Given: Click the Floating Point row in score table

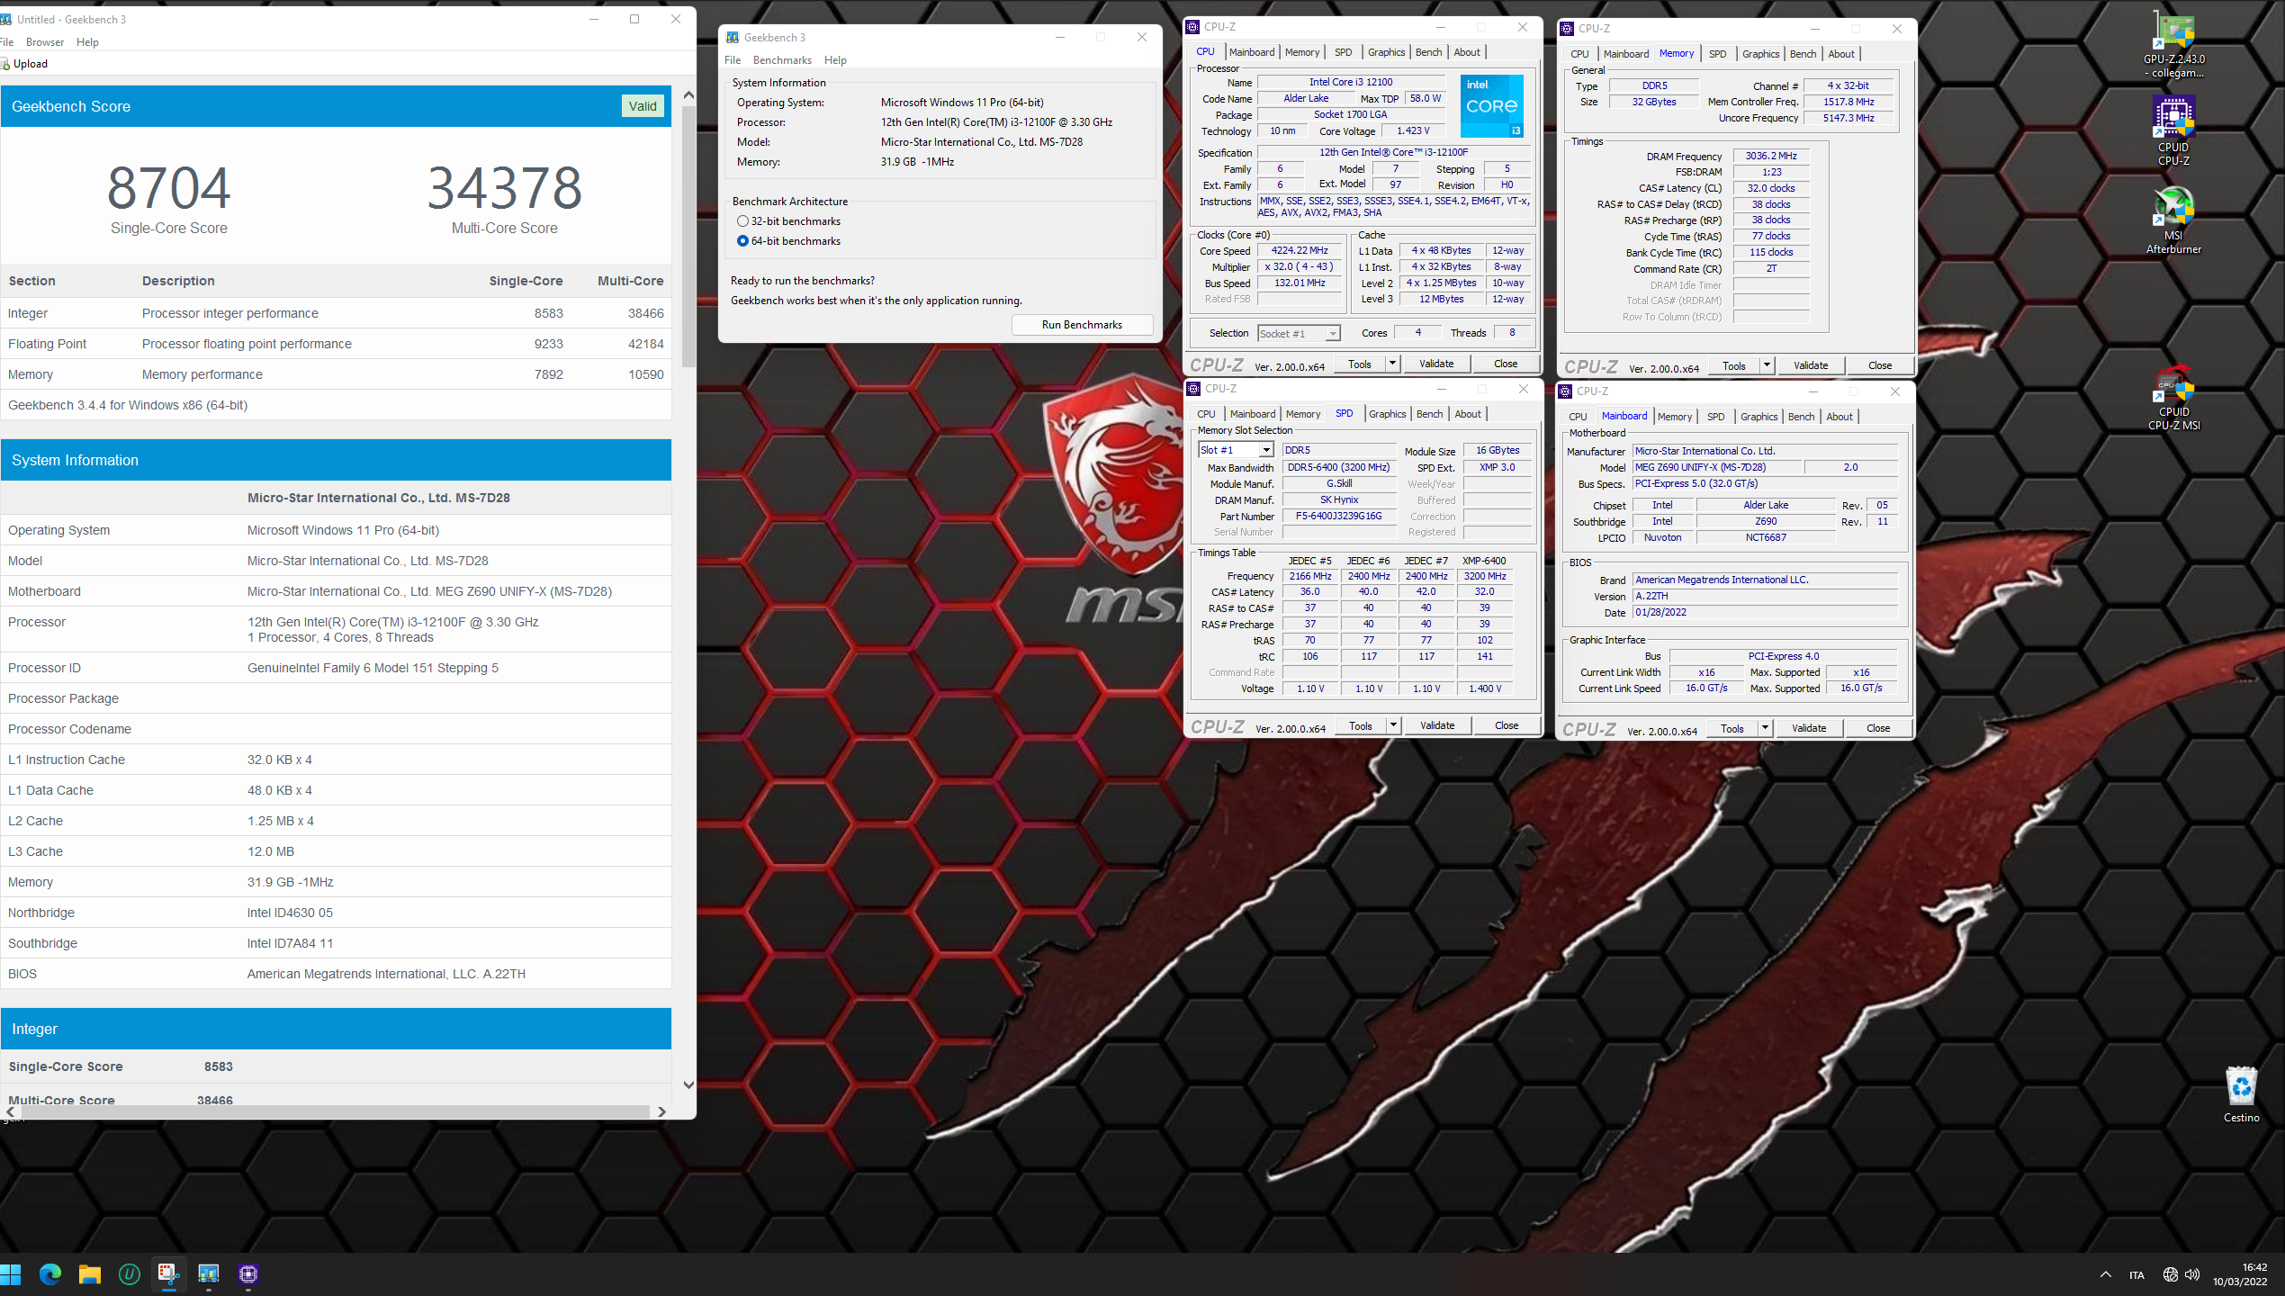Looking at the screenshot, I should [x=336, y=344].
